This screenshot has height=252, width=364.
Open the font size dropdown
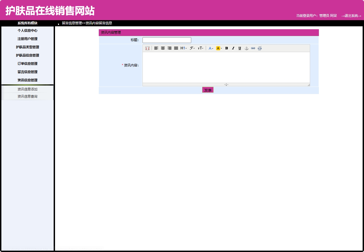201,48
